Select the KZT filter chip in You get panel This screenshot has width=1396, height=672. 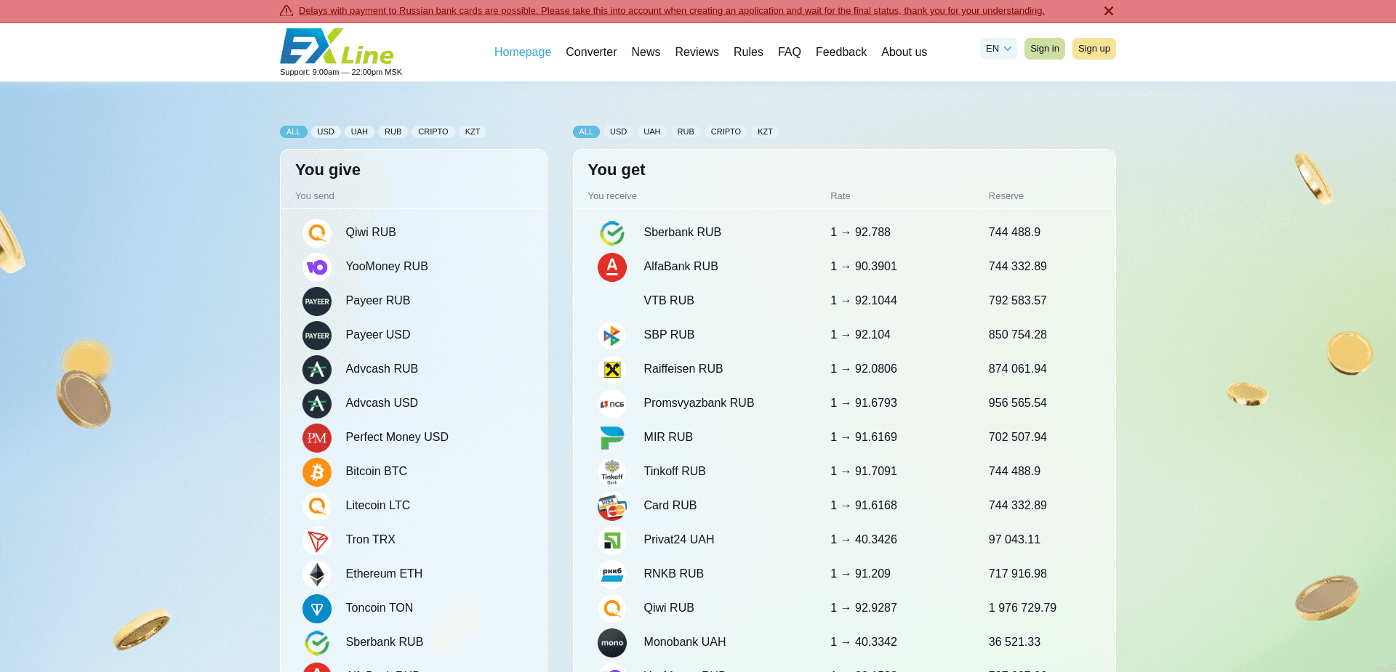click(x=765, y=131)
